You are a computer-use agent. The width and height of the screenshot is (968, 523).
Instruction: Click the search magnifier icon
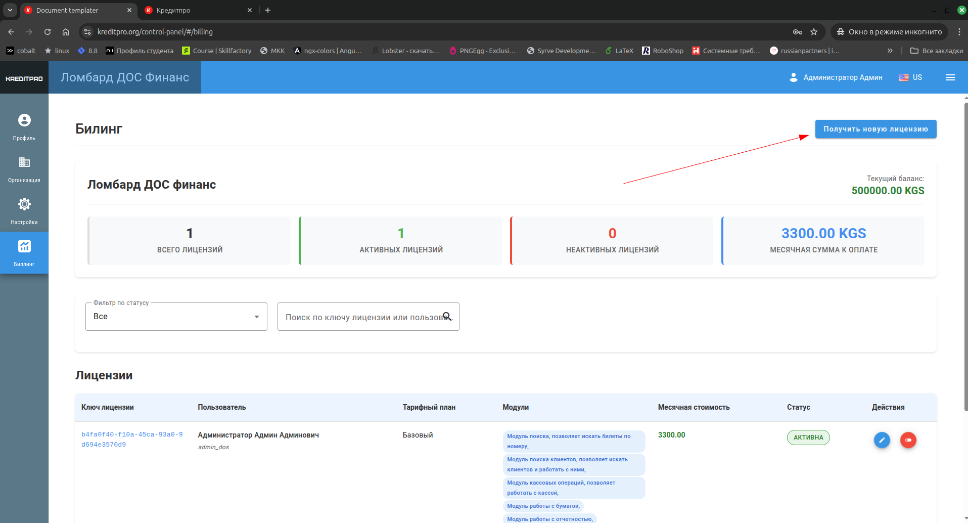(447, 317)
